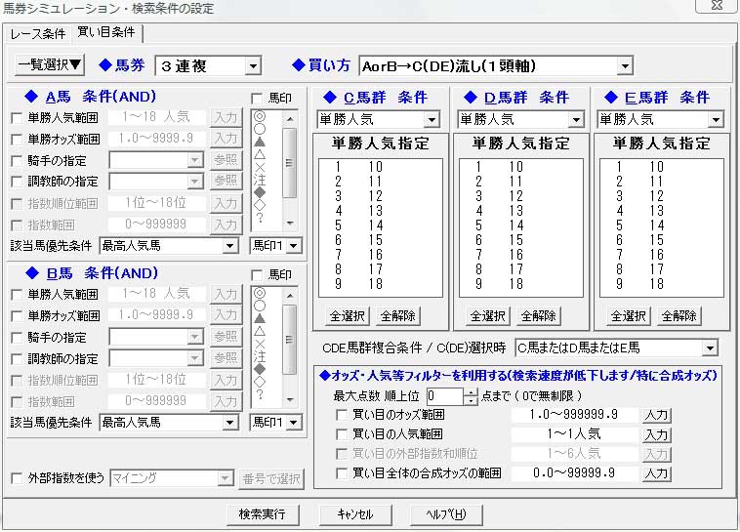Expand the 買い方 dropdown
The width and height of the screenshot is (740, 532).
(626, 66)
